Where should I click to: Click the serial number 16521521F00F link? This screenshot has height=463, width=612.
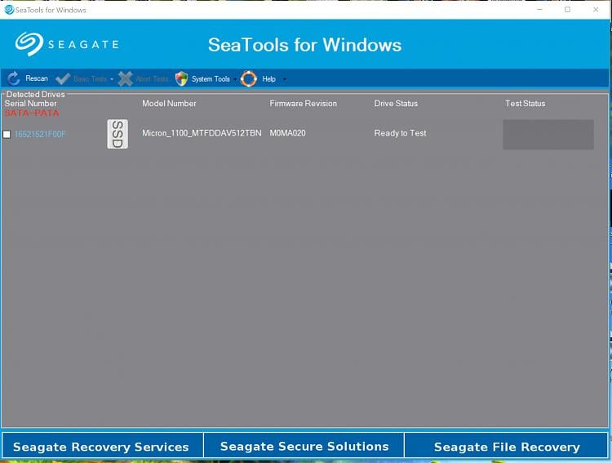pyautogui.click(x=40, y=135)
